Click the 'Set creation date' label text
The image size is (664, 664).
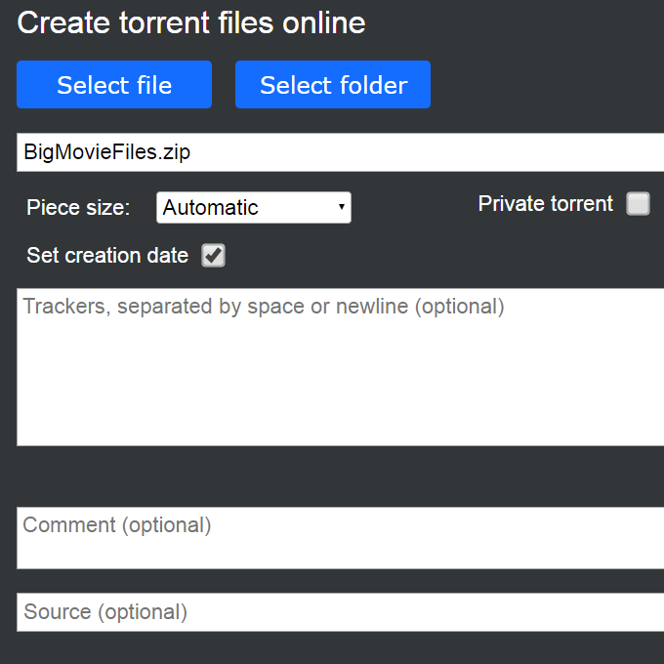pyautogui.click(x=107, y=256)
